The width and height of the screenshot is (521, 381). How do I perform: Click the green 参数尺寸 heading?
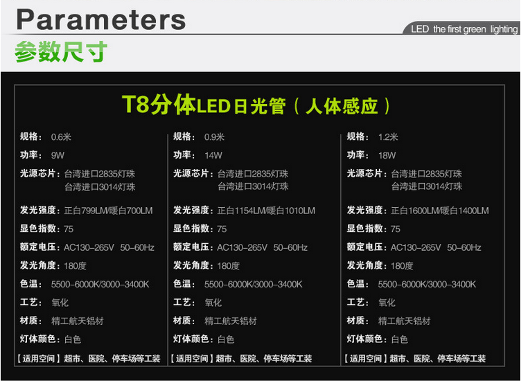61,53
